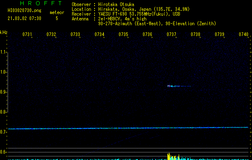The image size is (252, 160).
Task: Click the antenna 2el-HB9CV line
Action: tap(122, 19)
